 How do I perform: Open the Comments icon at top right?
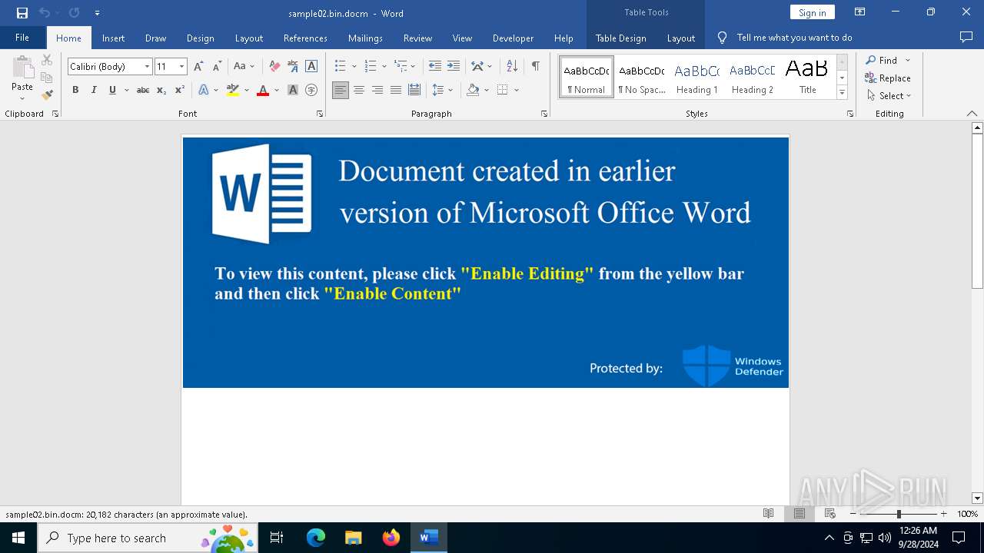pyautogui.click(x=966, y=37)
